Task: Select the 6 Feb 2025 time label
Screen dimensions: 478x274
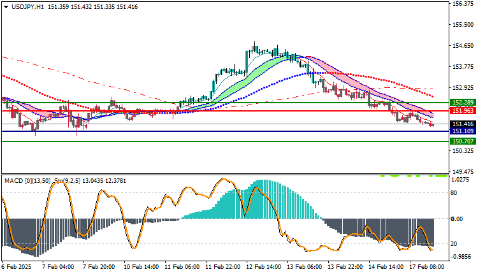Action: [x=17, y=267]
